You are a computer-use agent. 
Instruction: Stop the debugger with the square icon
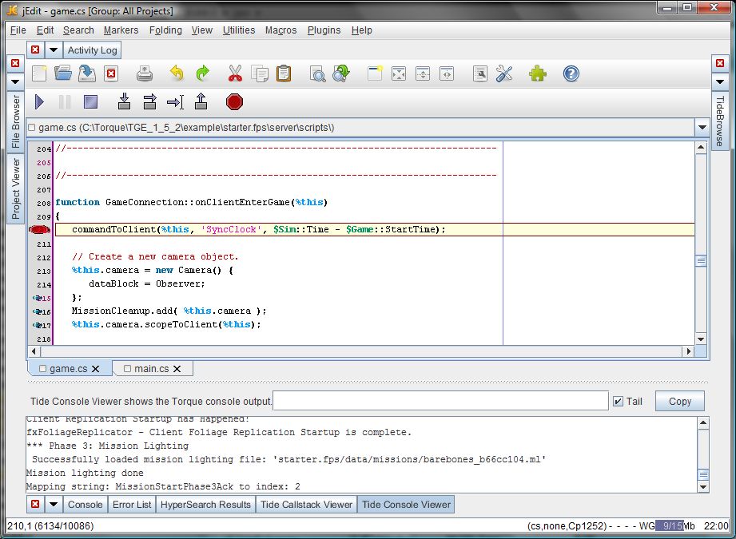90,102
